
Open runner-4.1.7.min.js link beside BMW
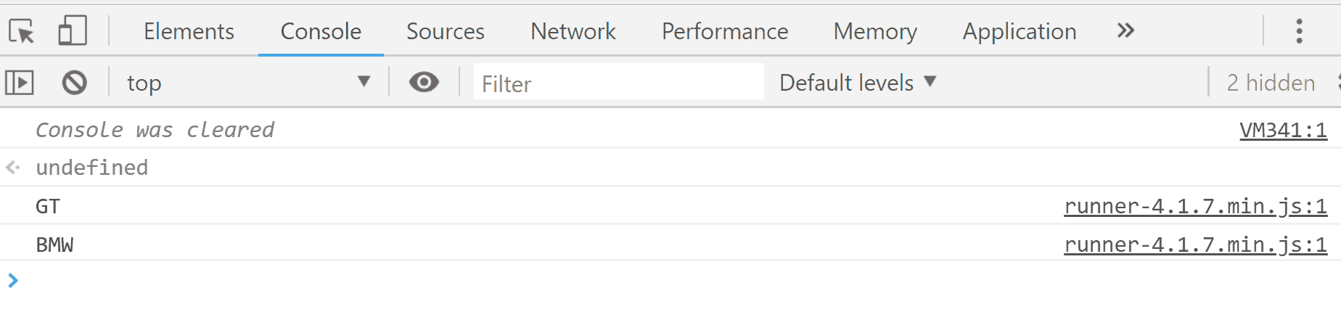click(x=1195, y=245)
